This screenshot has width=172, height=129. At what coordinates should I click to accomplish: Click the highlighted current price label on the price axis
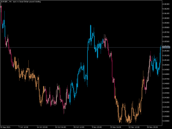coord(166,47)
